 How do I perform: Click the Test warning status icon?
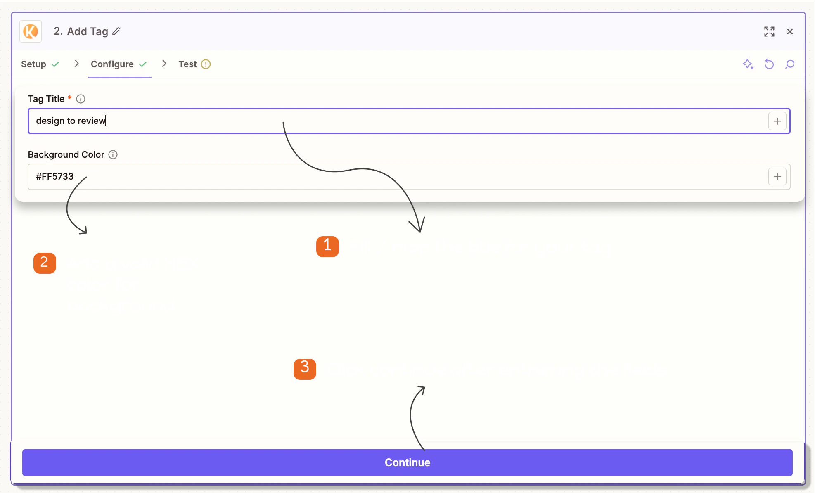(x=206, y=64)
